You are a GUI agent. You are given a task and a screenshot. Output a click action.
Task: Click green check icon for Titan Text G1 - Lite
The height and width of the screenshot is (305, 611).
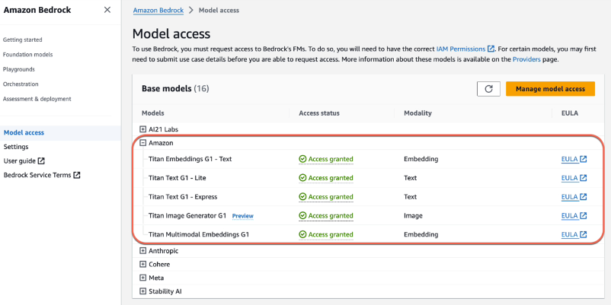click(302, 178)
